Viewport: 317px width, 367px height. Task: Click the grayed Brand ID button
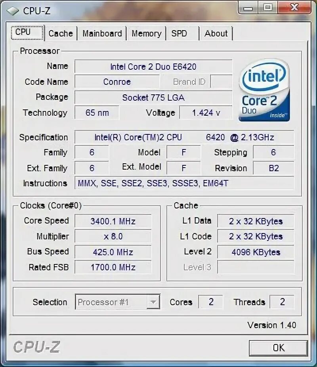click(188, 82)
